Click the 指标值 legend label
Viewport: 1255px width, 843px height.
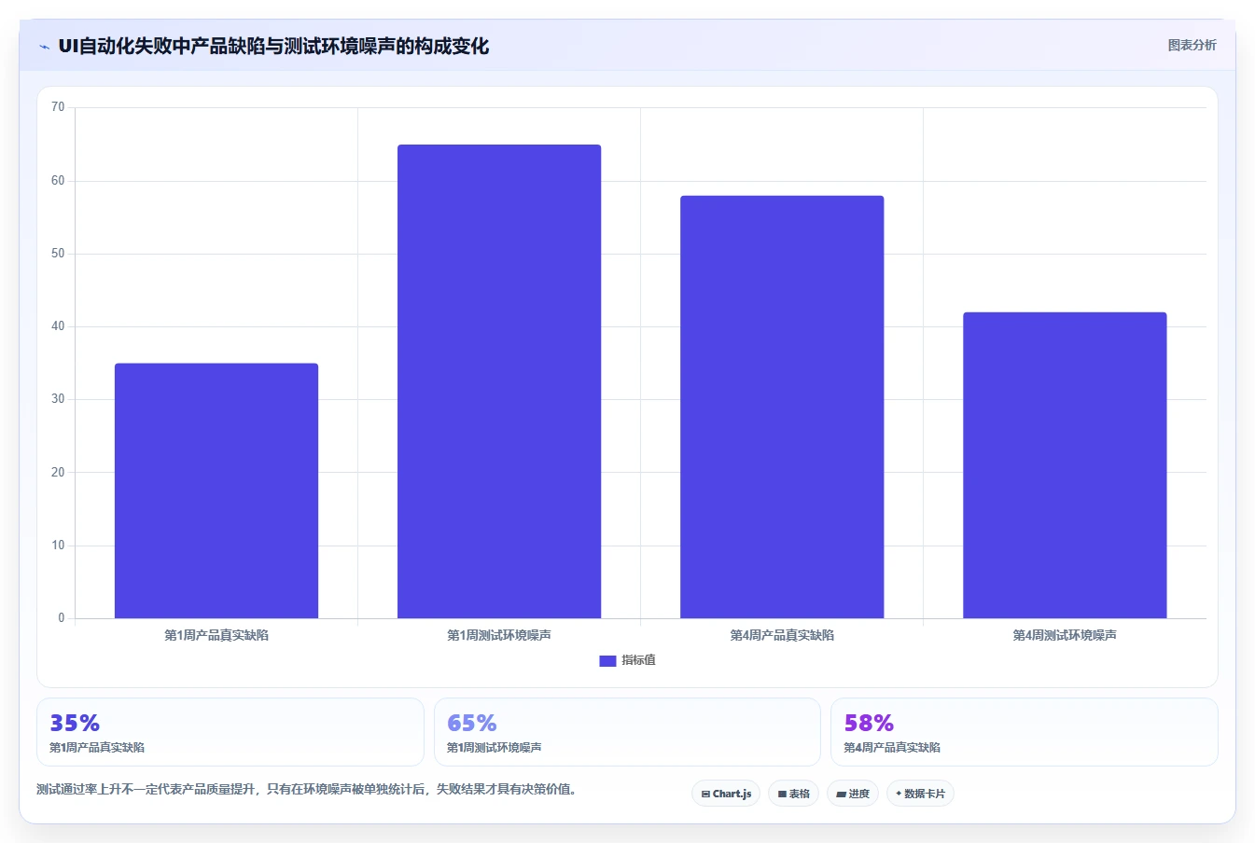(639, 660)
